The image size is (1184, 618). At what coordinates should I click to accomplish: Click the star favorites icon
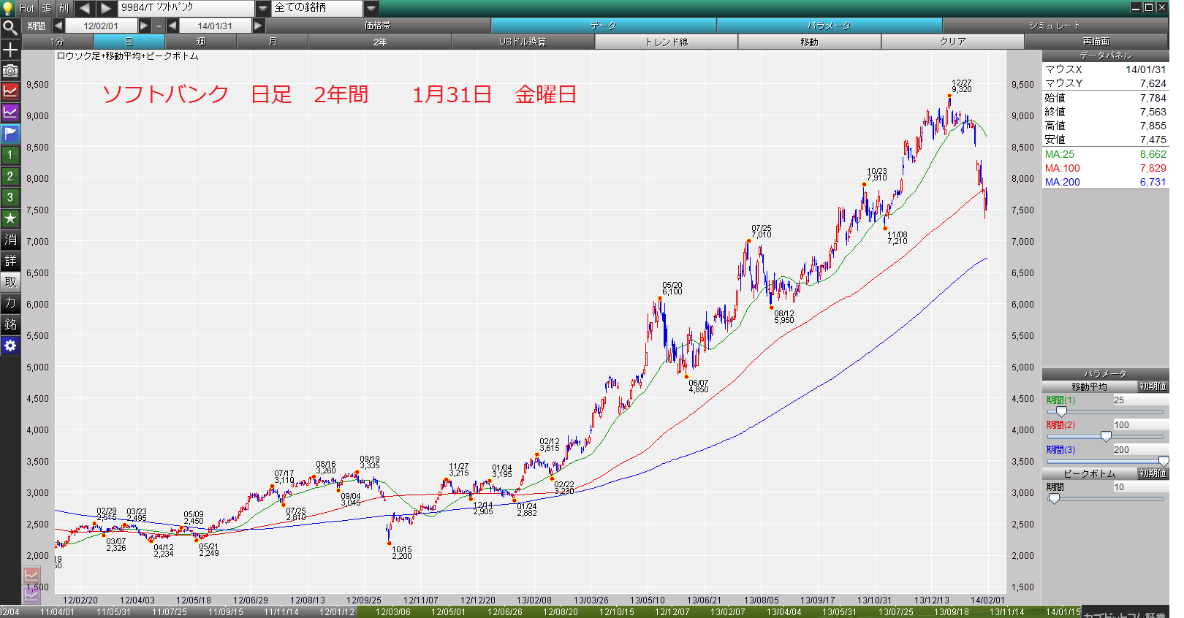pyautogui.click(x=10, y=218)
